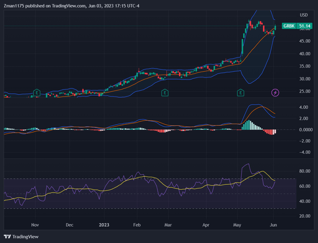Image resolution: width=318 pixels, height=243 pixels.
Task: Click the Zman1175 published header text
Action: pos(72,6)
